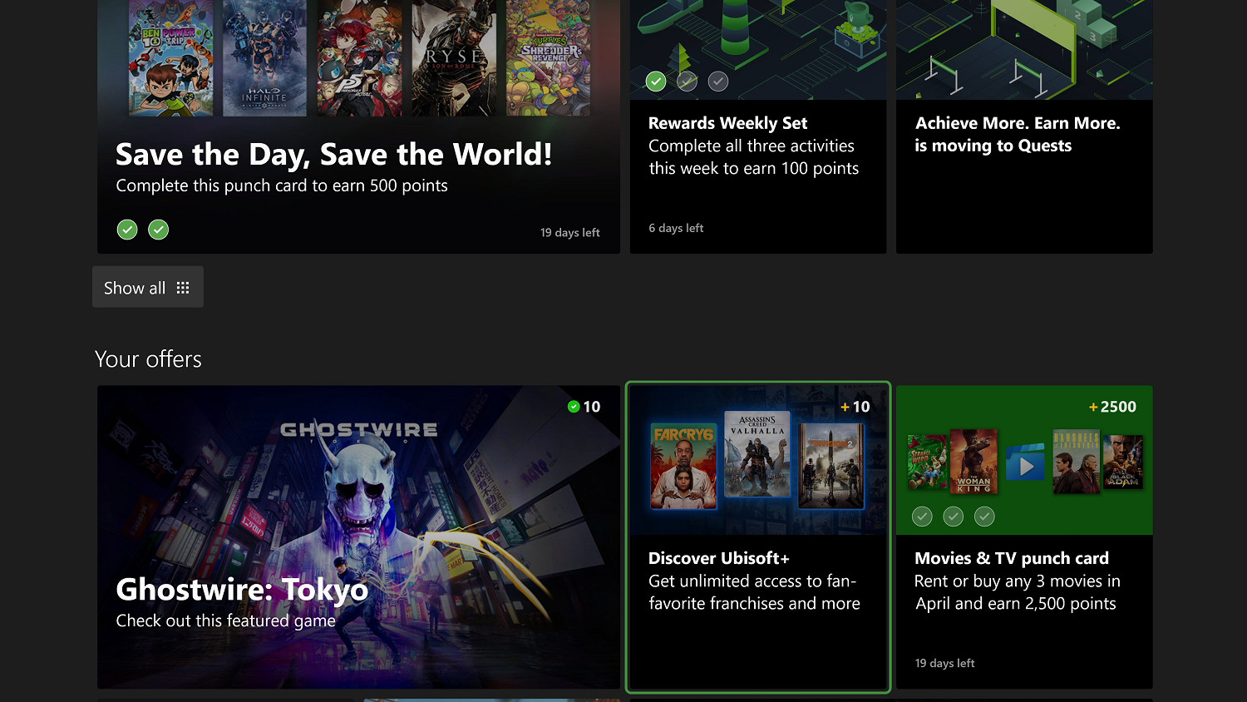Toggle the third completed check on Movies & TV punch card
The image size is (1247, 702).
(984, 517)
